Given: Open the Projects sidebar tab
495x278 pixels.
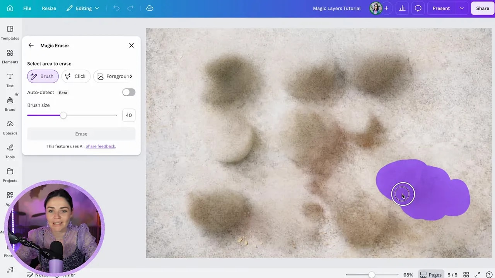Looking at the screenshot, I should click(10, 175).
